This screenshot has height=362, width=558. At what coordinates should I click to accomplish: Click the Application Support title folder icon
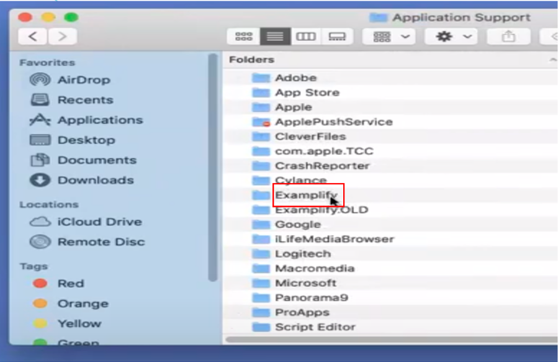[378, 17]
